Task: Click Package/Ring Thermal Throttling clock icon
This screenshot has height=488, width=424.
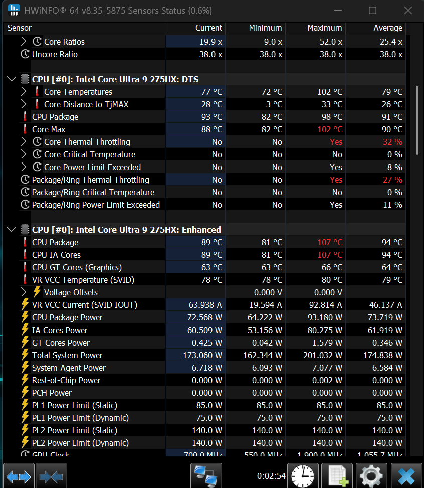Action: (25, 180)
